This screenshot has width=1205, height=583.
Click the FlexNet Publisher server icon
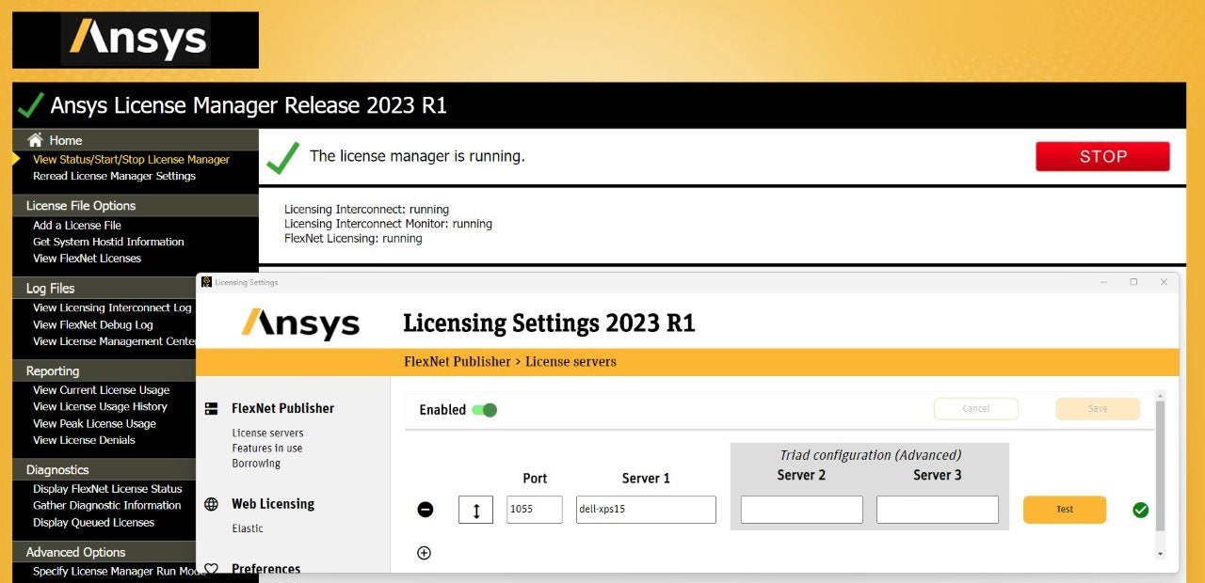point(212,408)
